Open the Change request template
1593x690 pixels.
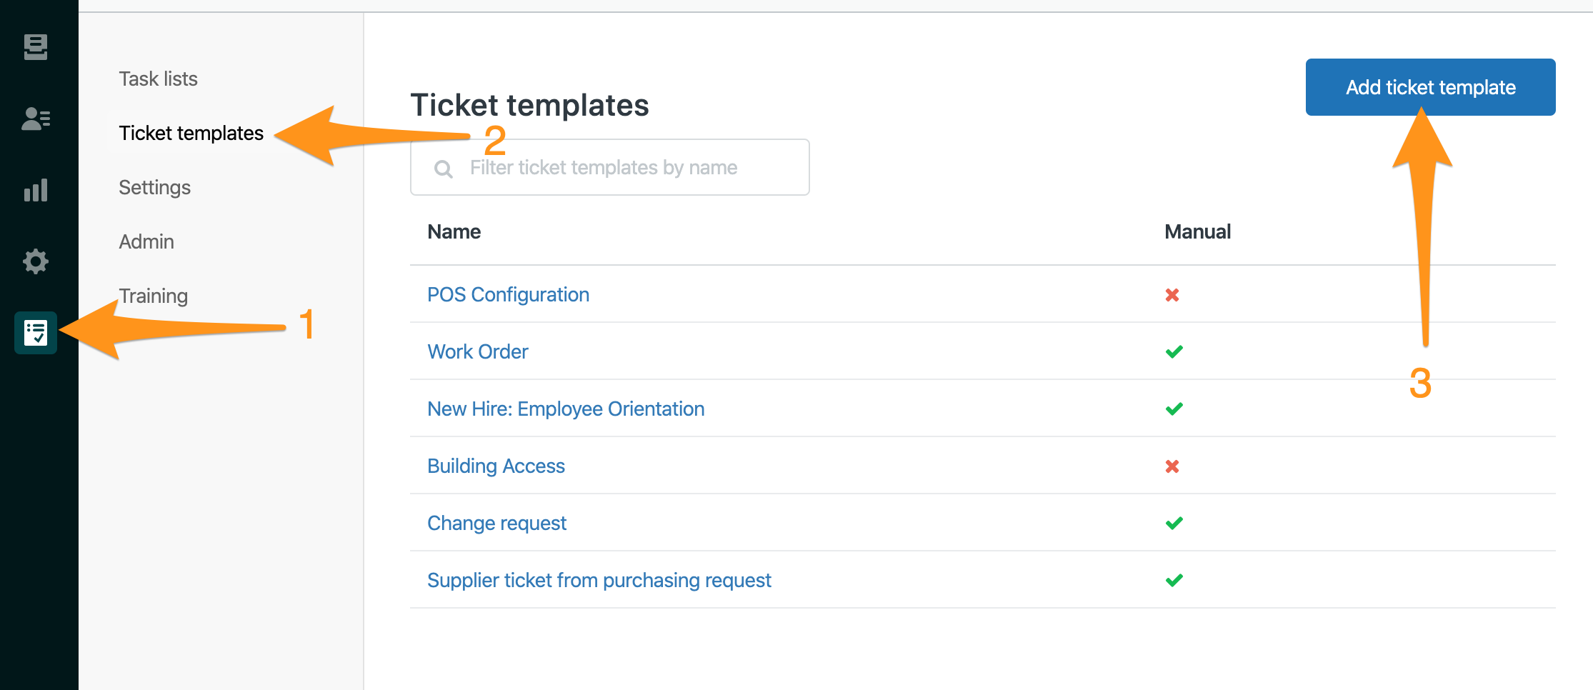point(496,523)
